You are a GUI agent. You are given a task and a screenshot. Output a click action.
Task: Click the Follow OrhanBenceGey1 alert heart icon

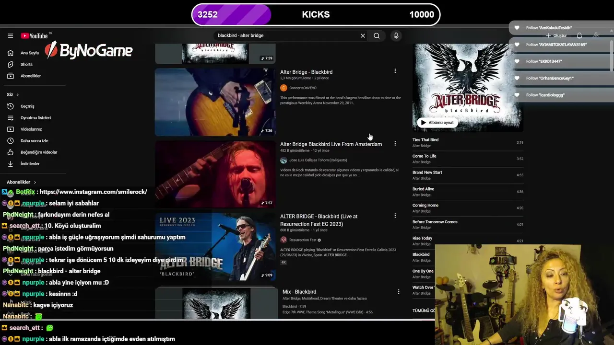(x=517, y=78)
